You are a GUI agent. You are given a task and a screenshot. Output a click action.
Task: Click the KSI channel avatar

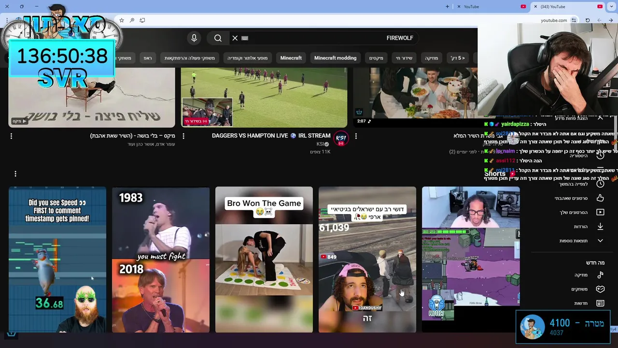(341, 138)
